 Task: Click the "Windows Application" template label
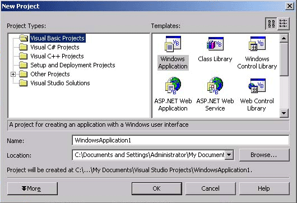173,63
